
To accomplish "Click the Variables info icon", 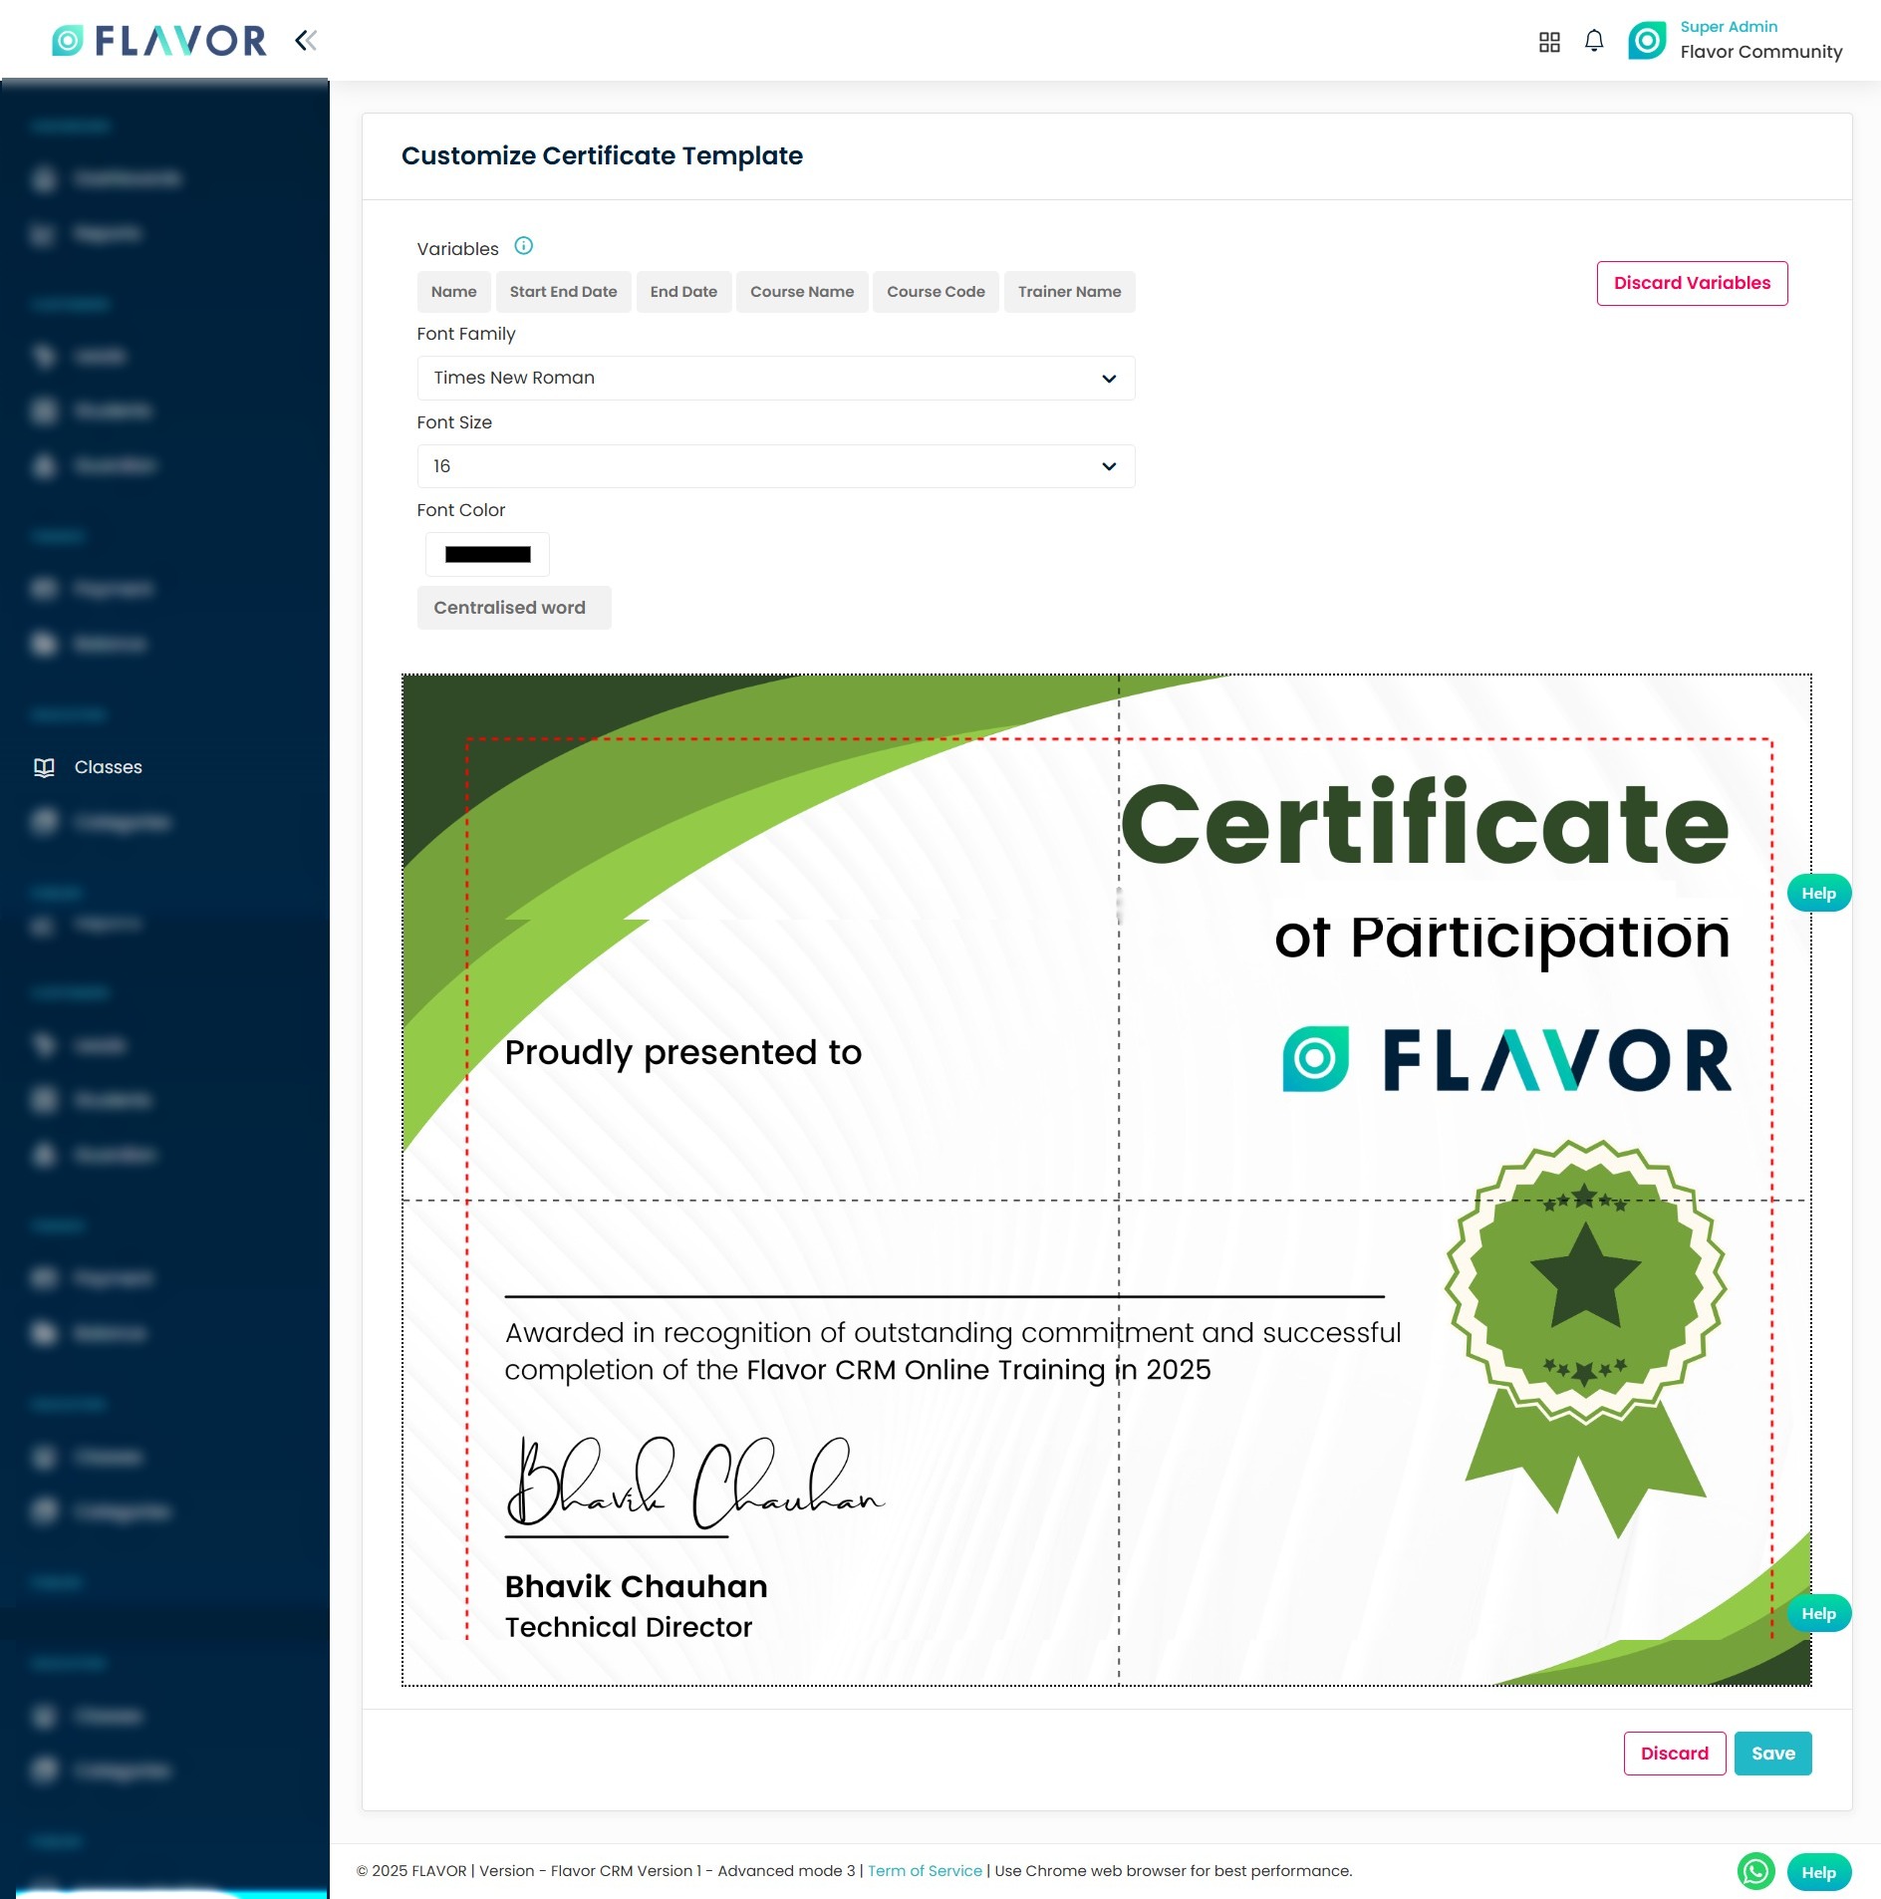I will point(524,246).
